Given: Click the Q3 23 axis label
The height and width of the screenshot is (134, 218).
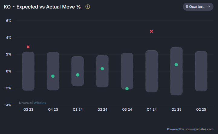Looking at the screenshot, I should 28,109.
